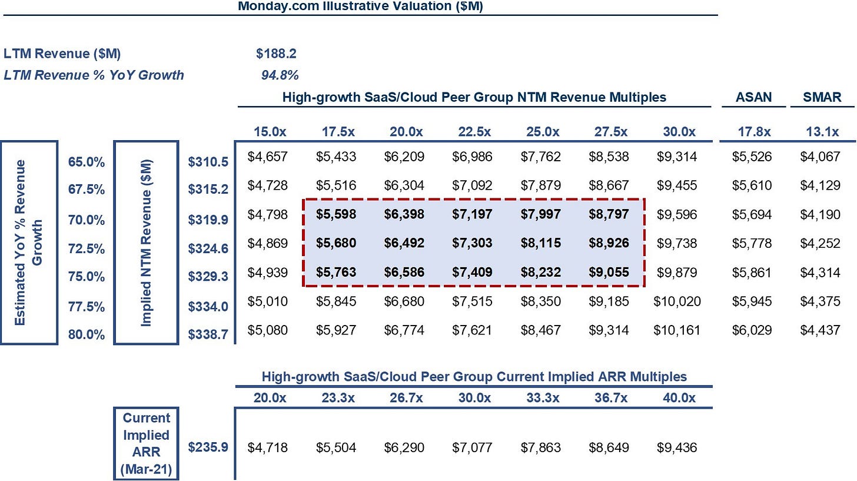Click the 65.0% growth row label

click(87, 161)
